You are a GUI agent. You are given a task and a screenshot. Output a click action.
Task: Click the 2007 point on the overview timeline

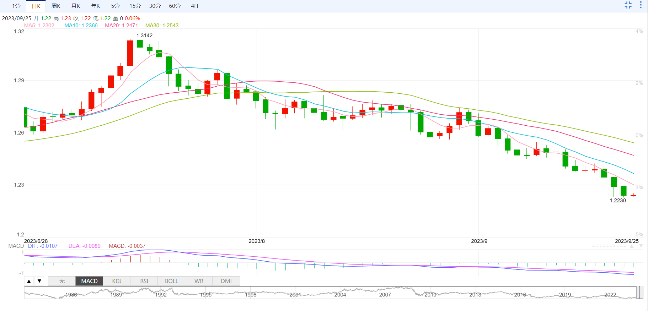pyautogui.click(x=385, y=295)
